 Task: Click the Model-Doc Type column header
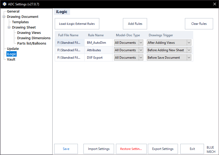128,35
